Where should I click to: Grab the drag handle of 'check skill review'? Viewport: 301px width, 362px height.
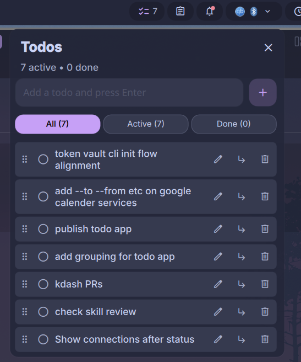[25, 312]
